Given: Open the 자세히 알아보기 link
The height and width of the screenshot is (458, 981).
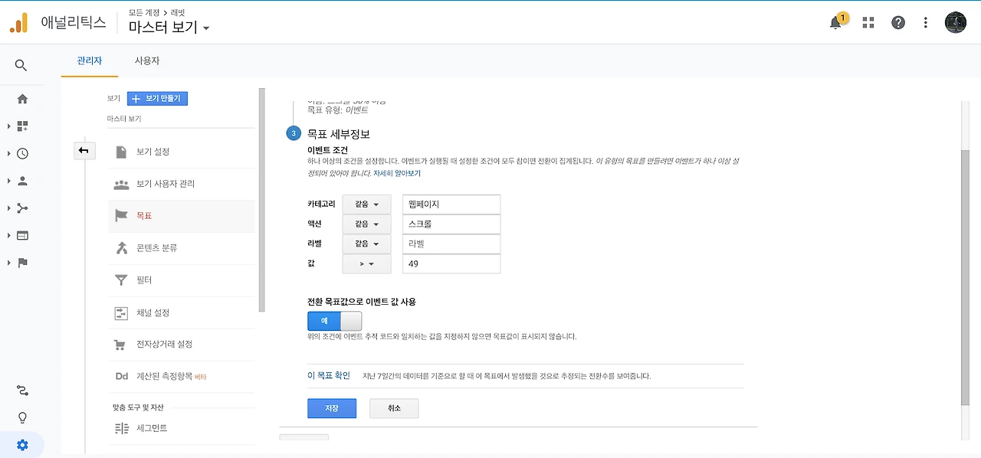Looking at the screenshot, I should (397, 174).
